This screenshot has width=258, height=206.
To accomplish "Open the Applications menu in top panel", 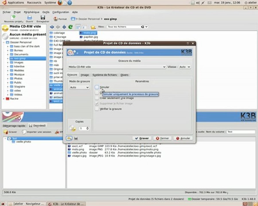I will pos(16,3).
